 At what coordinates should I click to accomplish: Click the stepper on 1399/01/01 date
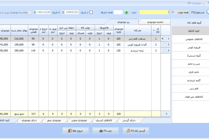[63, 13]
